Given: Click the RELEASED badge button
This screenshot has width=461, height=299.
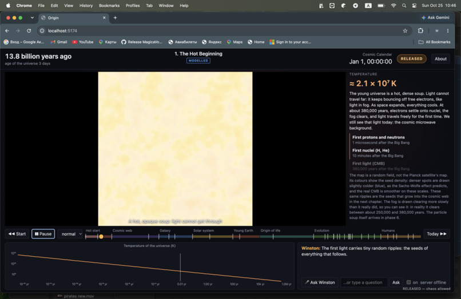Looking at the screenshot, I should (411, 59).
